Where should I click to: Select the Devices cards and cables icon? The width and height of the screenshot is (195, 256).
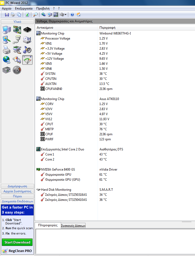tap(17, 50)
